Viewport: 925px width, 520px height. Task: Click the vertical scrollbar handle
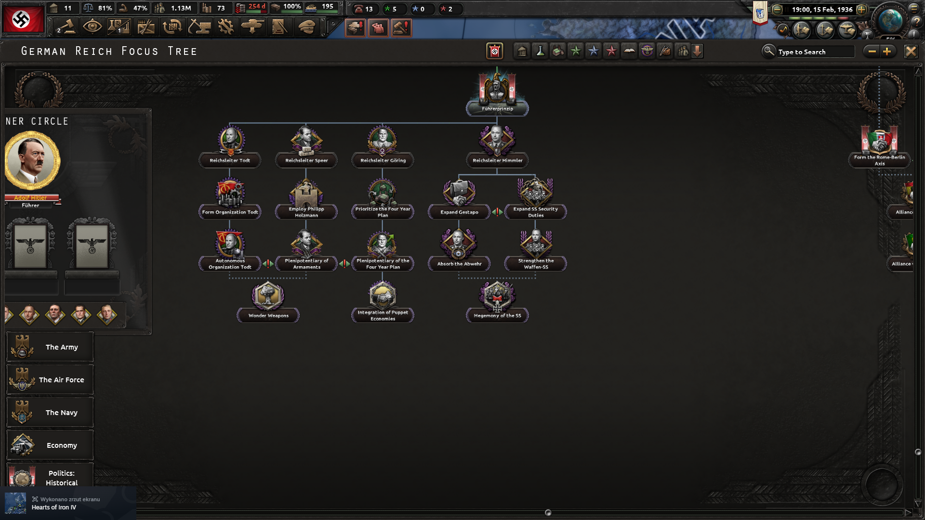click(918, 452)
